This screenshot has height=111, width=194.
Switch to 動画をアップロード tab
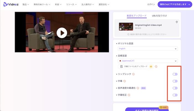(137, 16)
